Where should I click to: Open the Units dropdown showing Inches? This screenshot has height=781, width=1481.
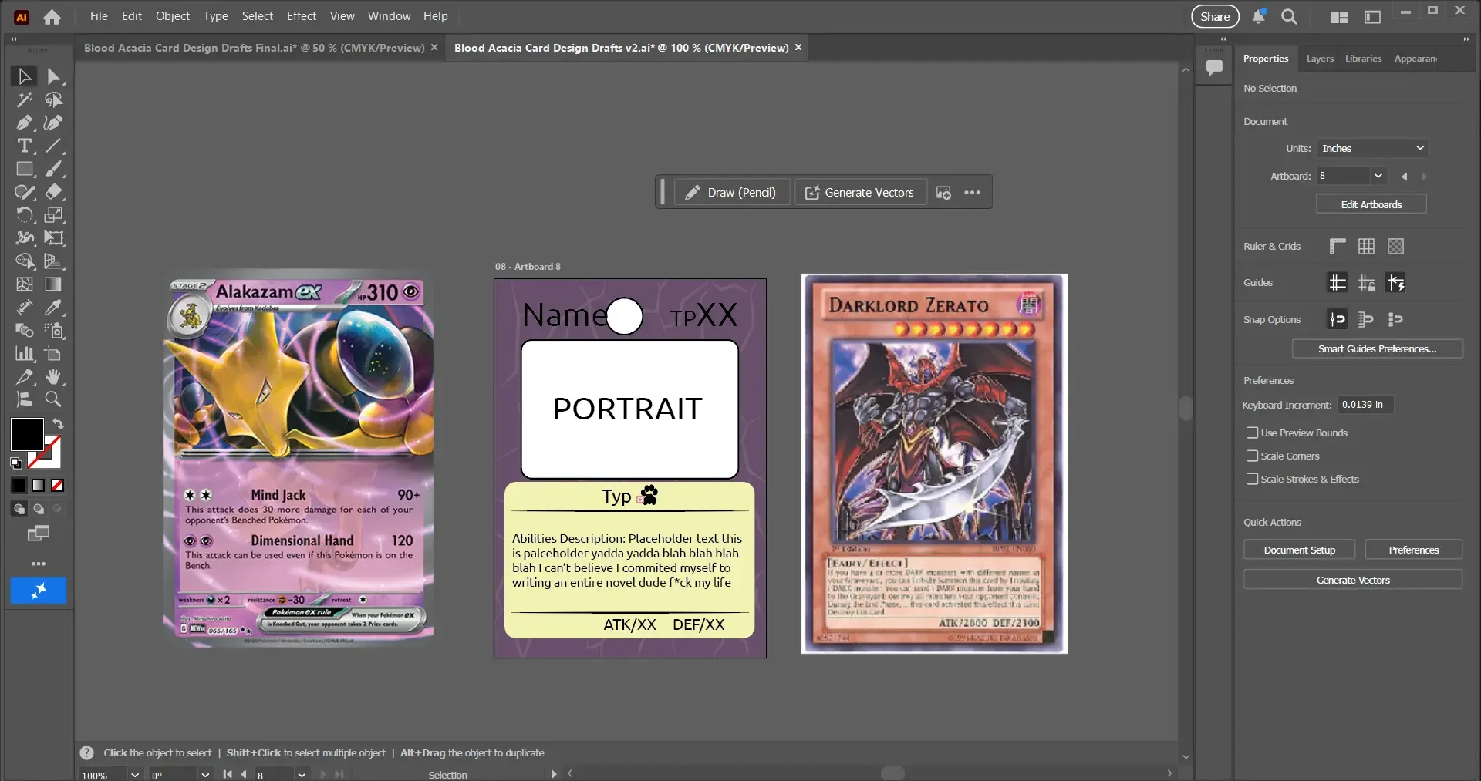click(x=1372, y=148)
